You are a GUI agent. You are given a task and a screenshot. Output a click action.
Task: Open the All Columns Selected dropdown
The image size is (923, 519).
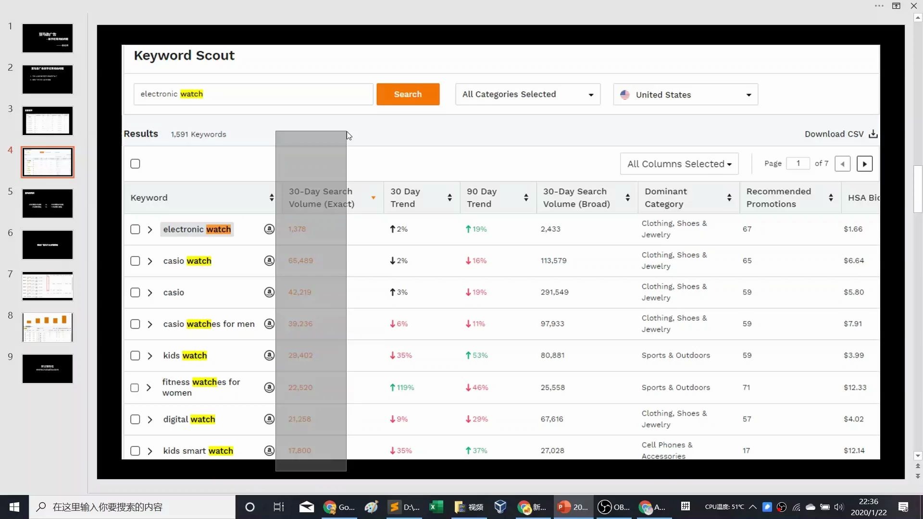click(x=679, y=164)
